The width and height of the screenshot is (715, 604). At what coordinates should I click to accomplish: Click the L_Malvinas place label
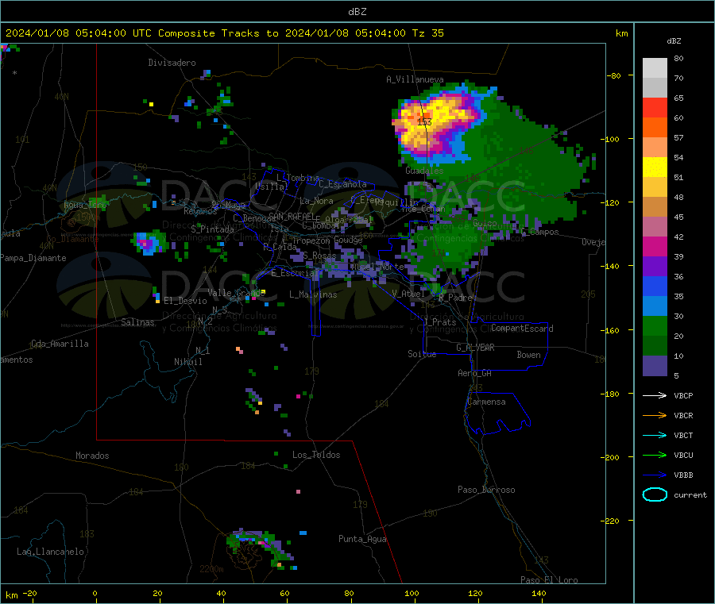(313, 294)
